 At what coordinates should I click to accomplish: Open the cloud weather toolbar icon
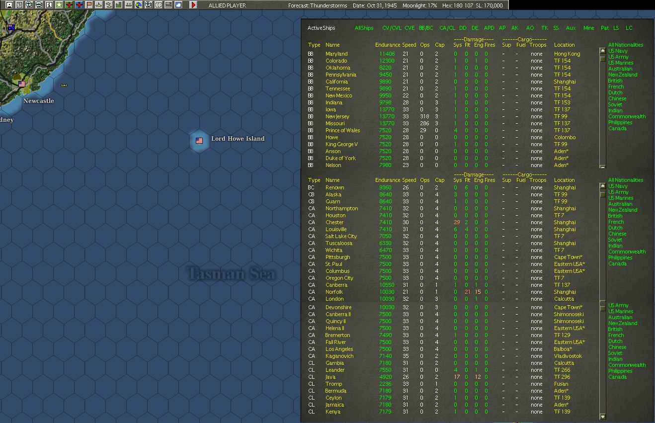pyautogui.click(x=178, y=5)
